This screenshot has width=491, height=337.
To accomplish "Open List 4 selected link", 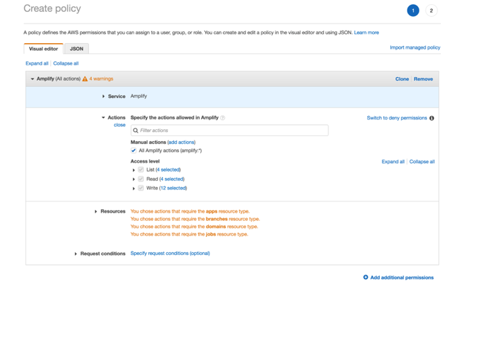I will 168,170.
